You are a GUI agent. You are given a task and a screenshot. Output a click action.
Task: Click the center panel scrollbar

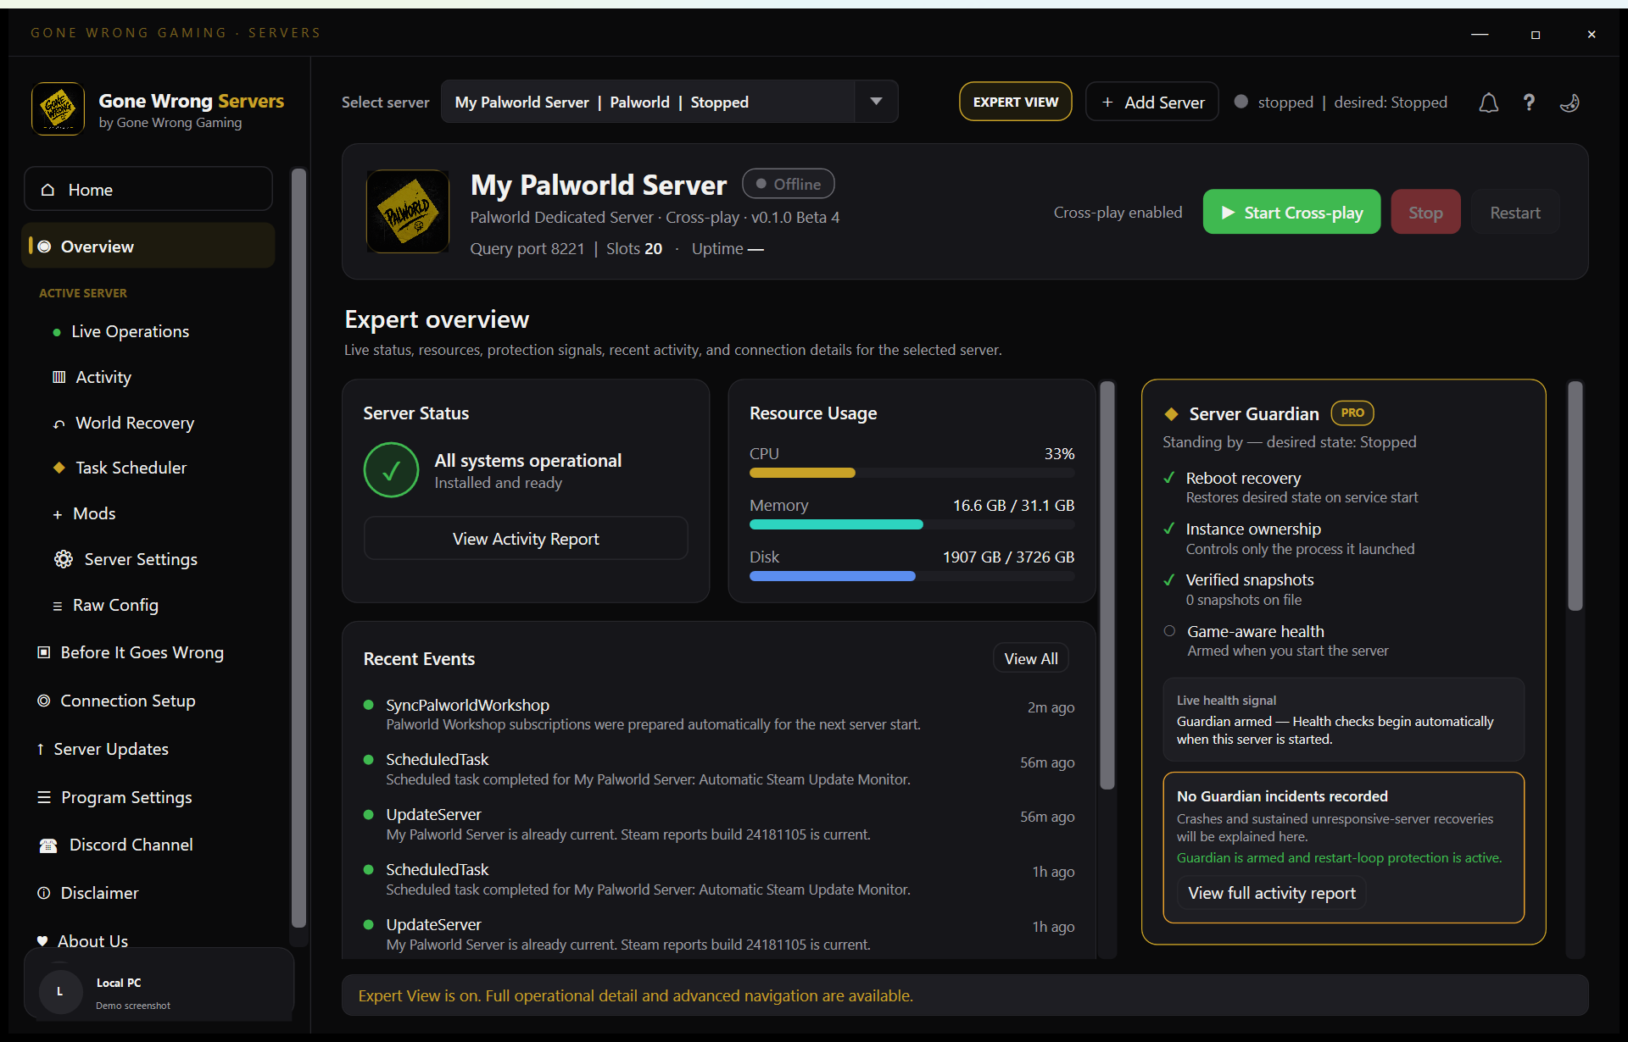tap(1107, 585)
